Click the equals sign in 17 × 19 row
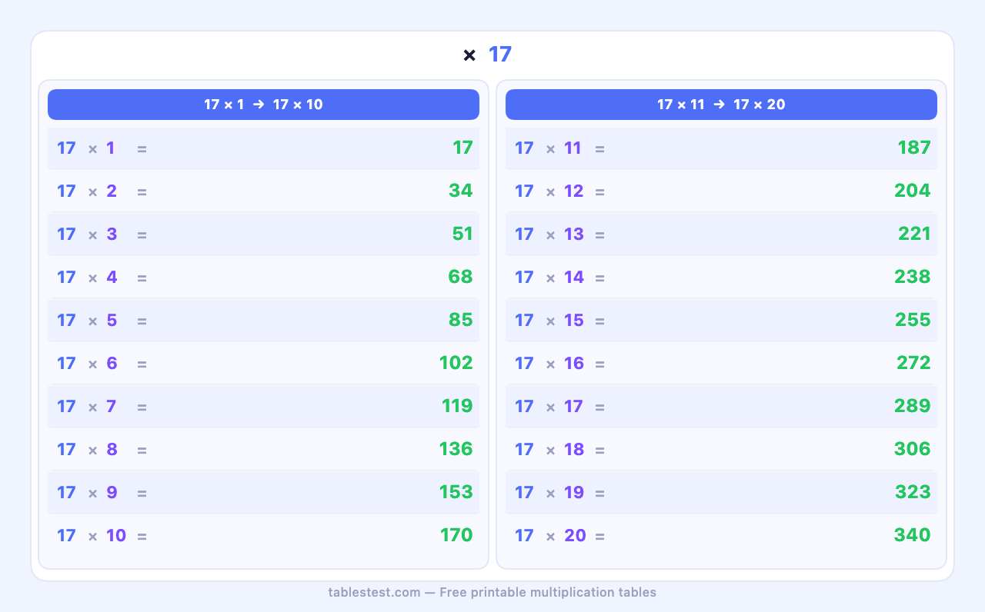 click(x=599, y=493)
